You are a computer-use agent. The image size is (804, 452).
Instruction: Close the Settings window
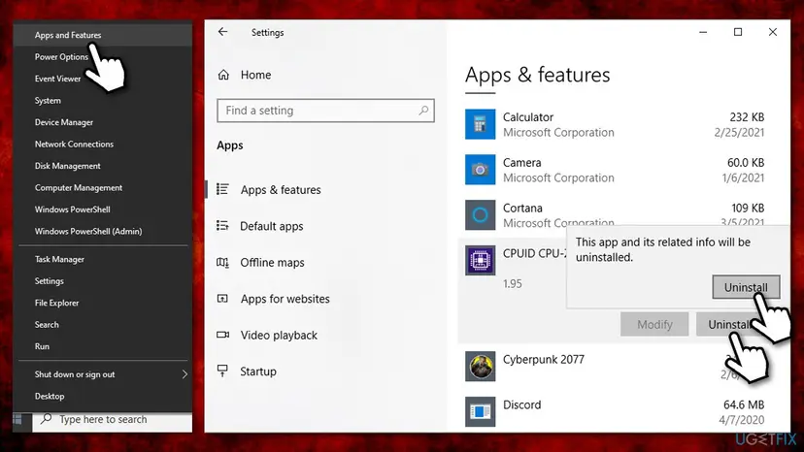(x=772, y=32)
